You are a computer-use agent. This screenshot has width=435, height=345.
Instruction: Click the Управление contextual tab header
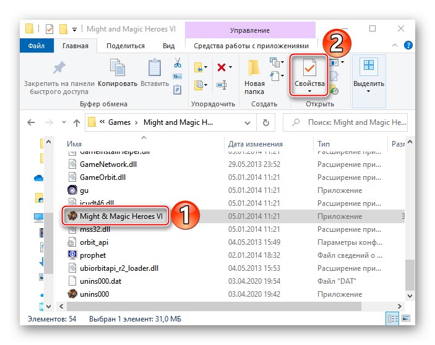[x=250, y=30]
